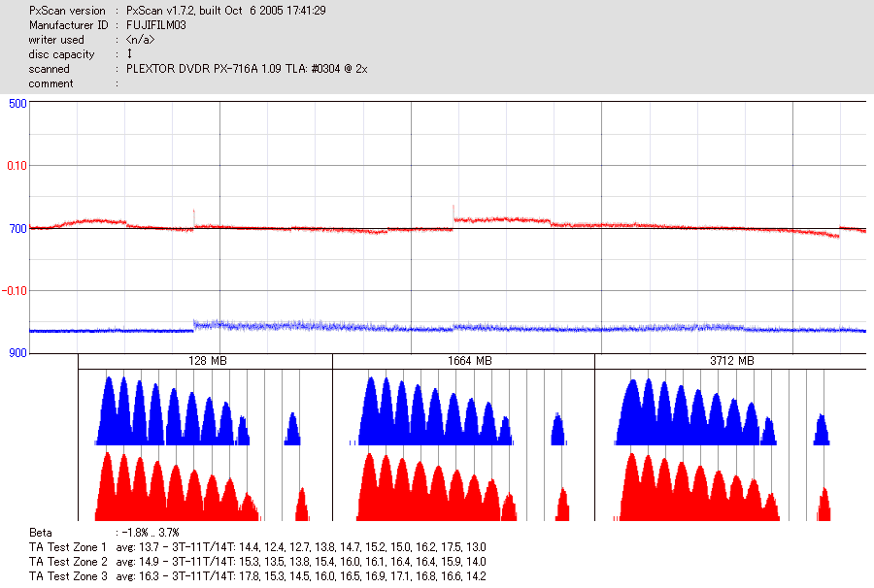Viewport: 874px width, 588px height.
Task: Click the 'comment' label
Action: pyautogui.click(x=50, y=83)
